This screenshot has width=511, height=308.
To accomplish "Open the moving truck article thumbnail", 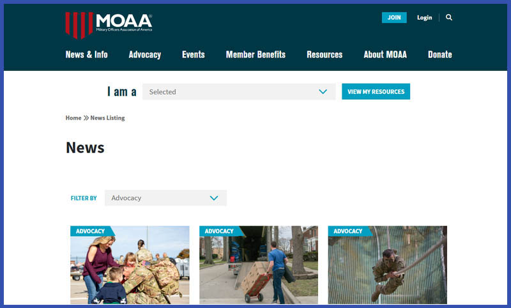I will pos(259,265).
